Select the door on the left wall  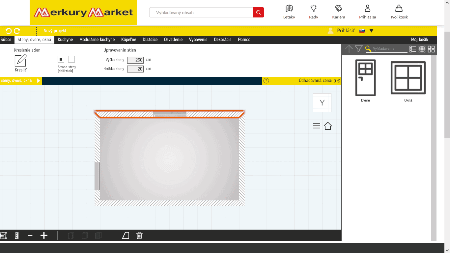point(97,176)
